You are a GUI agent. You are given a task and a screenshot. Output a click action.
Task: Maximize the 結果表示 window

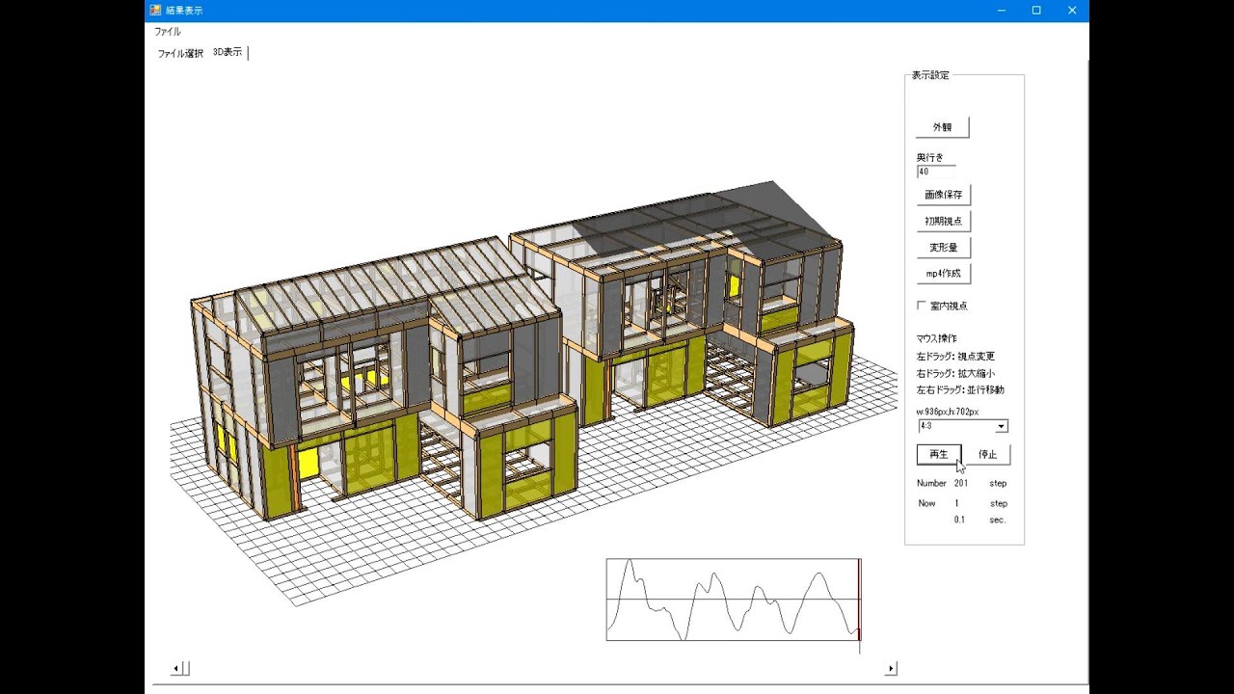1036,11
